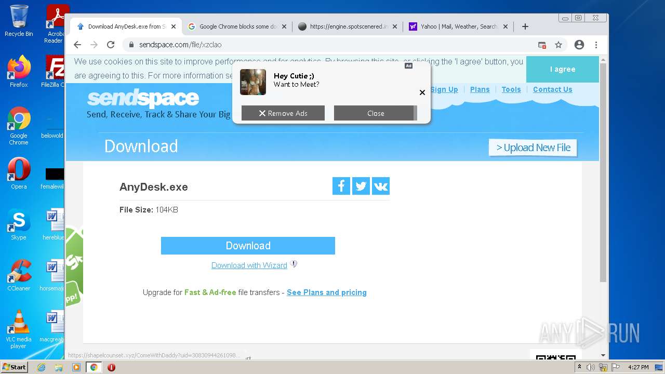Click the info icon beside Download with Wizard
The image size is (665, 374).
(x=294, y=264)
